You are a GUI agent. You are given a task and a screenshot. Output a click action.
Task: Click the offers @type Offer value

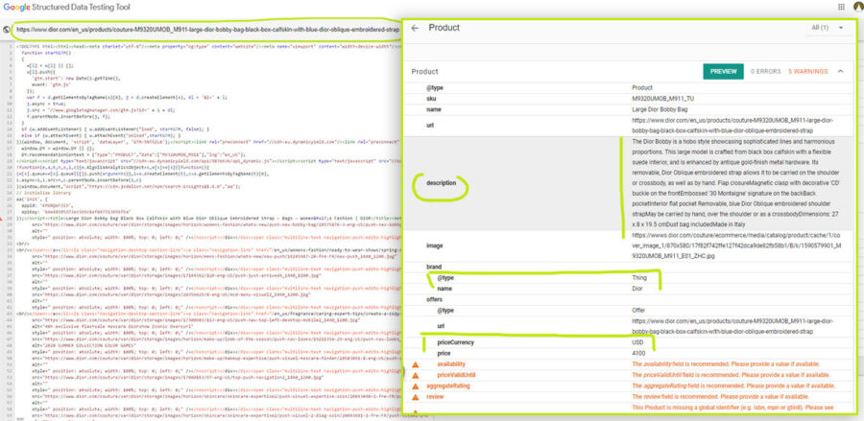(x=639, y=311)
